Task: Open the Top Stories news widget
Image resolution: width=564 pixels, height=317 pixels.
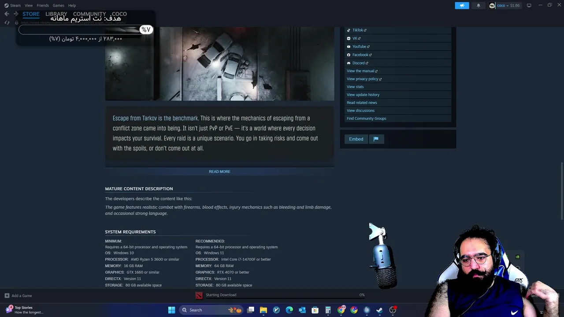Action: [24, 310]
